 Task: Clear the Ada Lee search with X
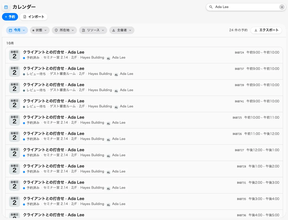pos(282,7)
